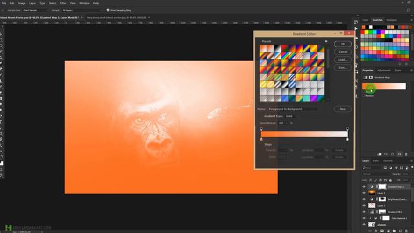Add a layer style with fx icon
Viewport: 414px width, 233px height.
376,231
